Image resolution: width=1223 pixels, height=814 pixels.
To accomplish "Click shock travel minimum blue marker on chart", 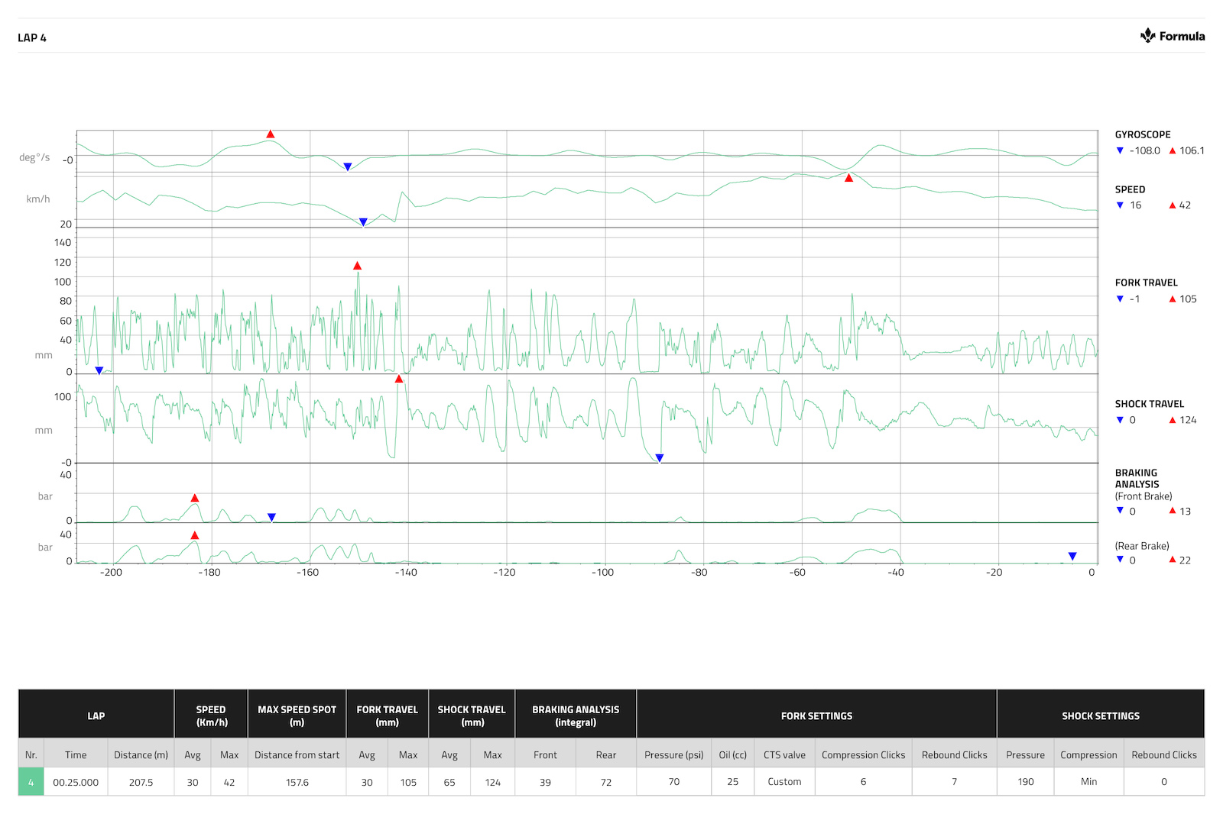I will 659,458.
